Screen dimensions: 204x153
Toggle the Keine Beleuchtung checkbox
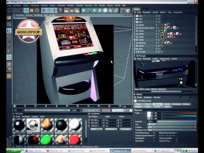[x=154, y=133]
